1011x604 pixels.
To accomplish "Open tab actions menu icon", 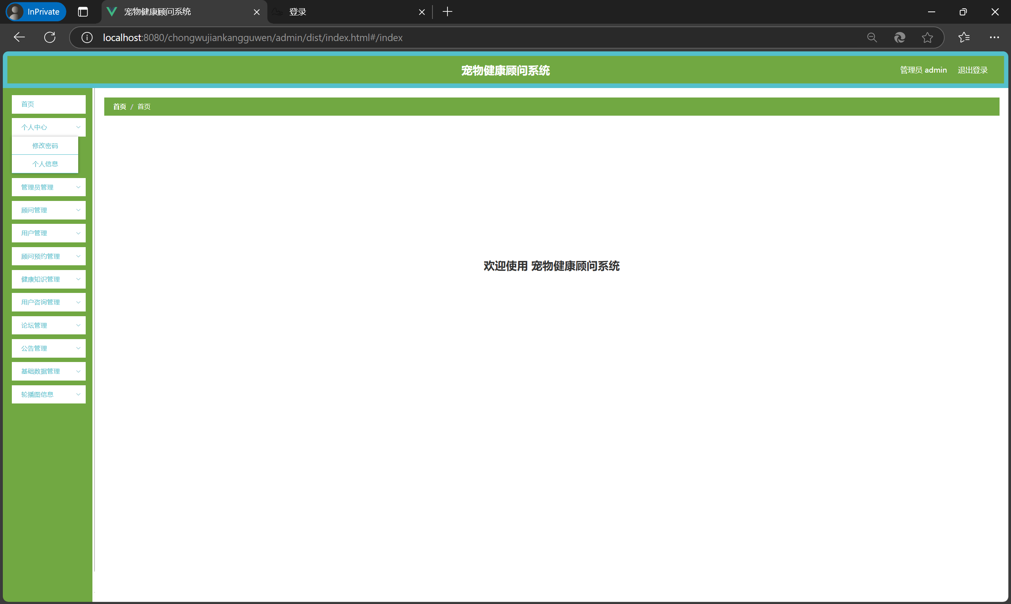I will pos(83,12).
